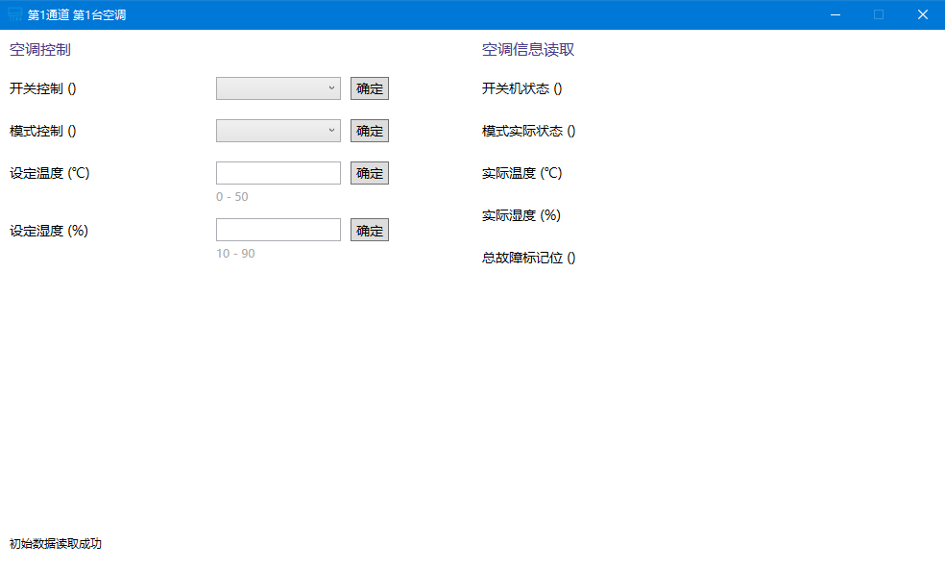Expand the 模式控制 combo box
This screenshot has width=945, height=569.
click(279, 131)
